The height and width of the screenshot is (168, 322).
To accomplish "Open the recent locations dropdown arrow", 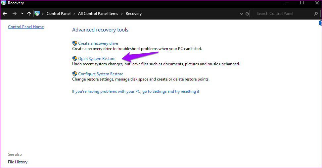I will [22, 14].
